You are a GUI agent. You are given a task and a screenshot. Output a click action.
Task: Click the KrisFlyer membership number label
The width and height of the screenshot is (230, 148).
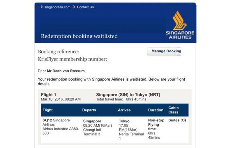pyautogui.click(x=73, y=59)
